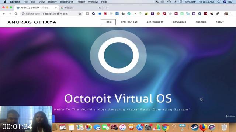The width and height of the screenshot is (236, 132).
Task: Open Time Machine menu bar icon
Action: click(169, 2)
